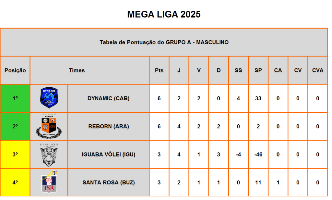Screen dimensions: 332x200
Task: Select the IGUABA VÔLEI (IGU) team name
Action: pos(109,155)
